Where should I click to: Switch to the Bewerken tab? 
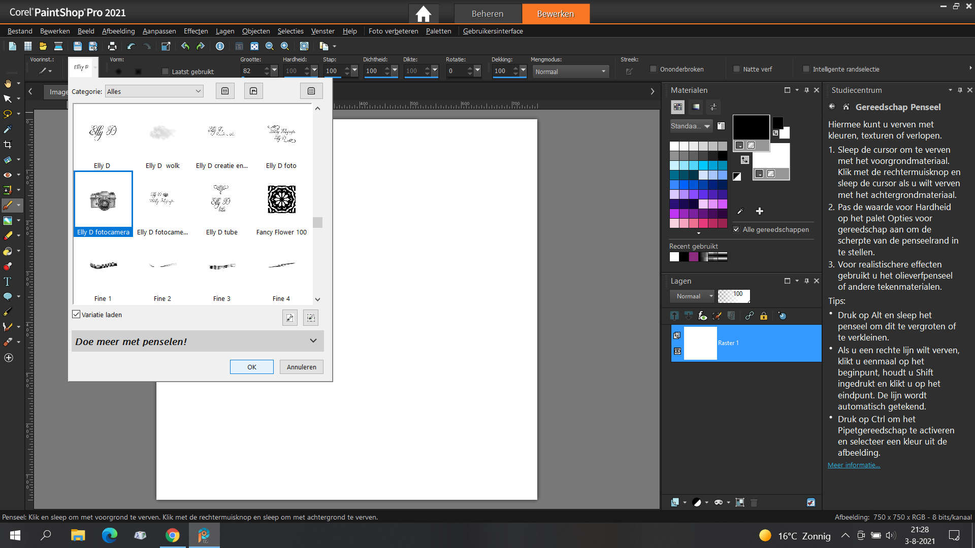[x=556, y=14]
